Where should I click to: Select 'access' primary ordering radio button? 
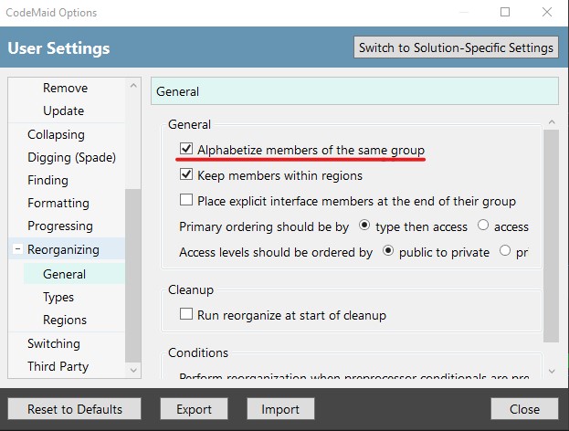[x=483, y=226]
